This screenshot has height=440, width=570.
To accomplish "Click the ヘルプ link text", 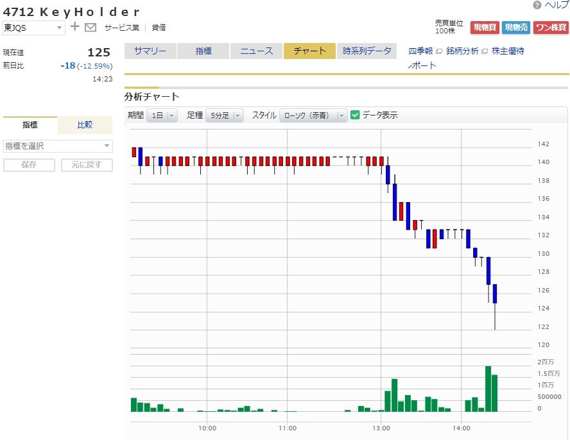I will coord(557,5).
